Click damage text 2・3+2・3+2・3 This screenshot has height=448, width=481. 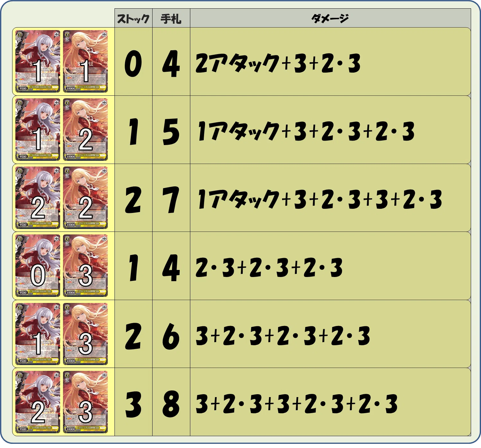pyautogui.click(x=269, y=267)
